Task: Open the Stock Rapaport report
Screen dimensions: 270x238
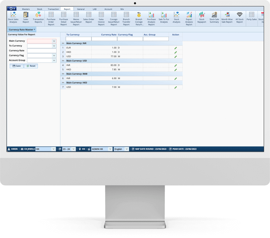Action: pos(202,17)
